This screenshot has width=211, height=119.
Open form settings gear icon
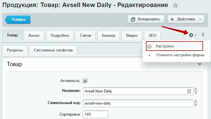(x=191, y=35)
